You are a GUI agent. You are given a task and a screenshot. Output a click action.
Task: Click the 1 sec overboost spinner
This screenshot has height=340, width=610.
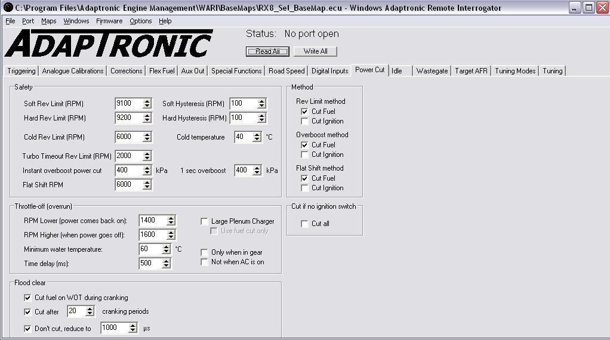pyautogui.click(x=257, y=170)
